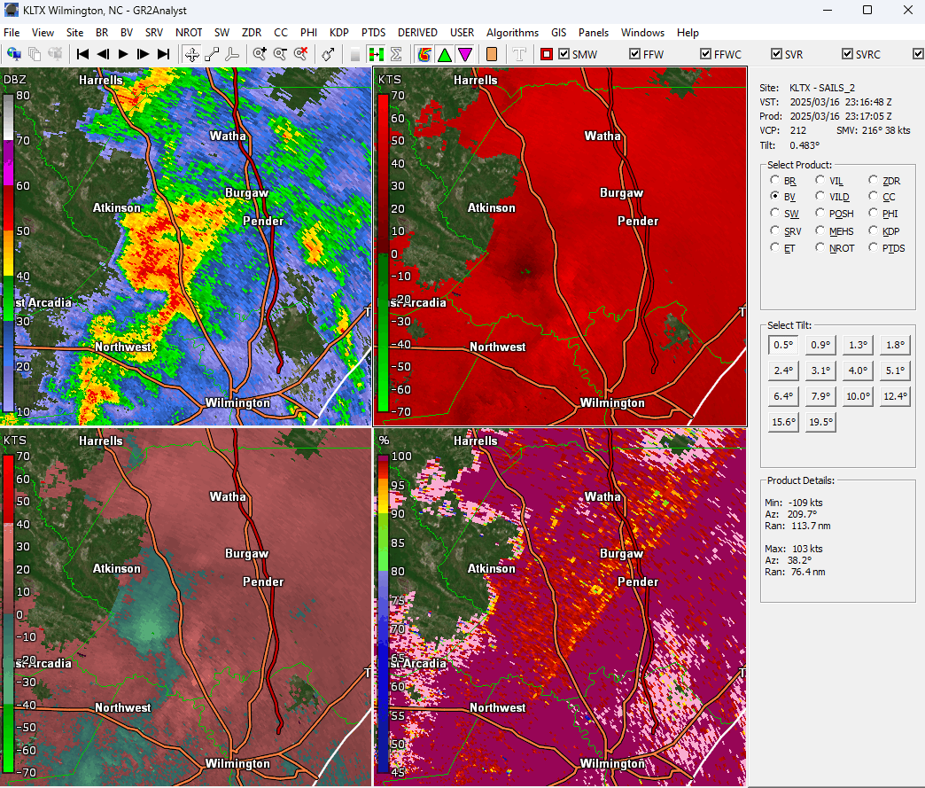Viewport: 925px width, 788px height.
Task: Click the DBZ reflectivity color scale bar
Action: (x=8, y=253)
